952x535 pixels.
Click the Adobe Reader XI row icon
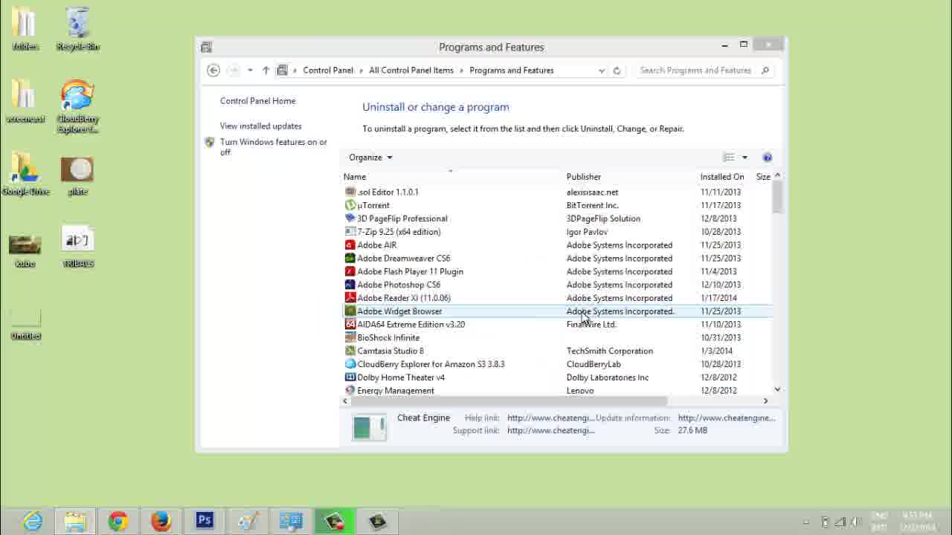(x=350, y=298)
